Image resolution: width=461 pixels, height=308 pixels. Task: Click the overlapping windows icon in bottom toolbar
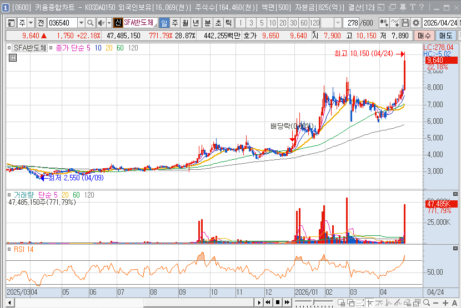[x=350, y=302]
